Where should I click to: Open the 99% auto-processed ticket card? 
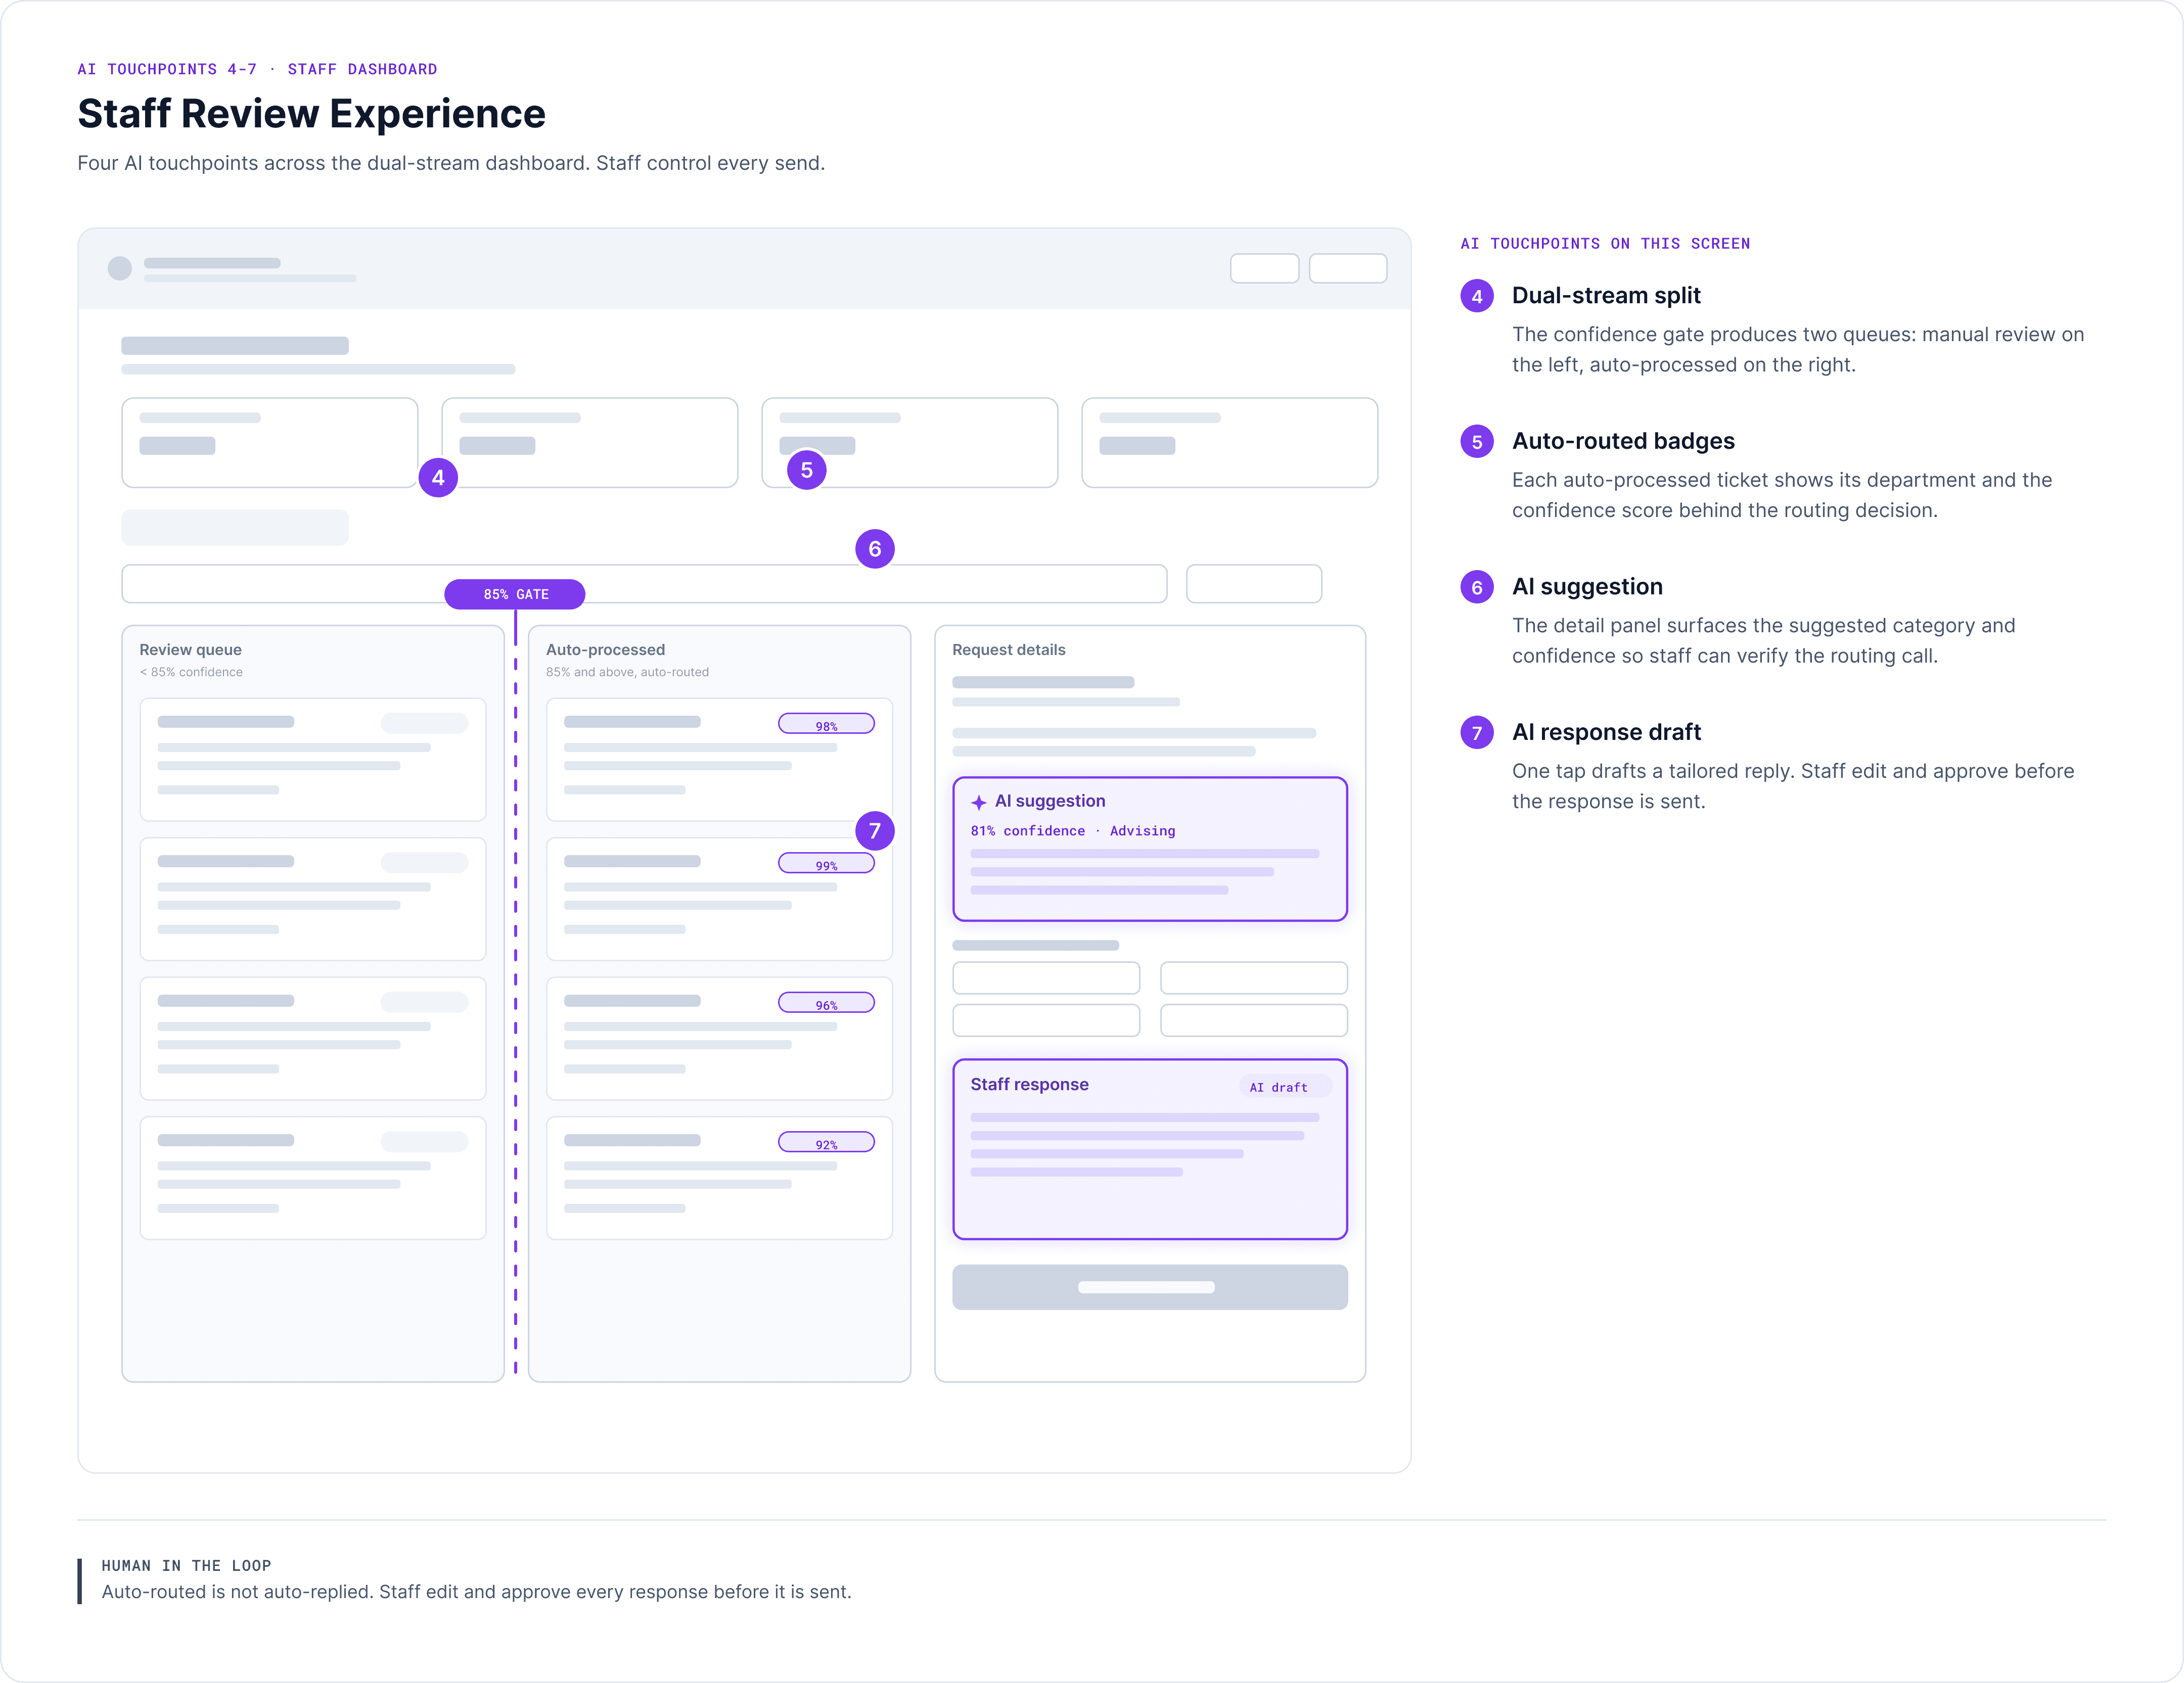720,899
